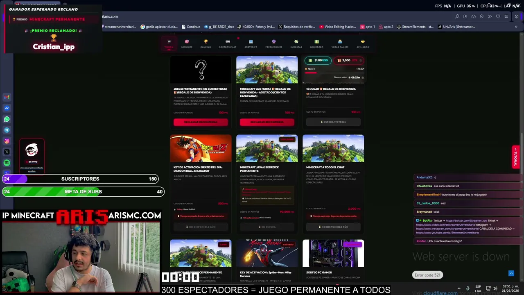524x295 pixels.
Task: Click the shield check icon in address bar
Action: tap(482, 16)
